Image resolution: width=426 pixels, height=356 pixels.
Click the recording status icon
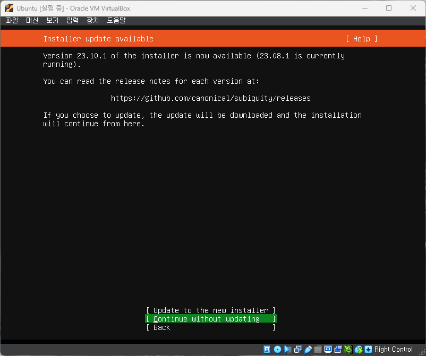click(338, 350)
